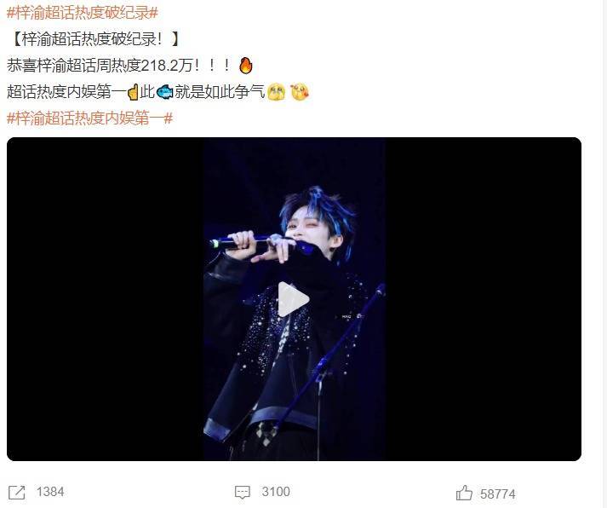Play the video with the center play button
The height and width of the screenshot is (508, 607).
pos(293,299)
